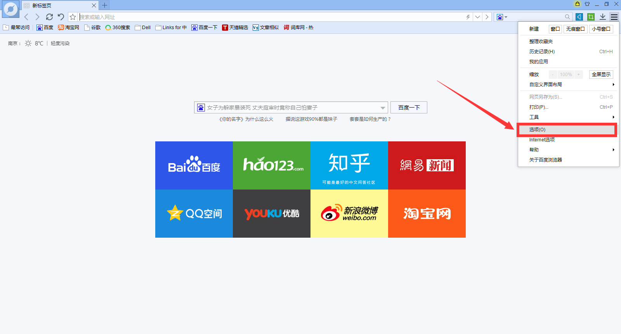Open the 天猫精选 bookmark
The image size is (621, 334).
tap(235, 28)
